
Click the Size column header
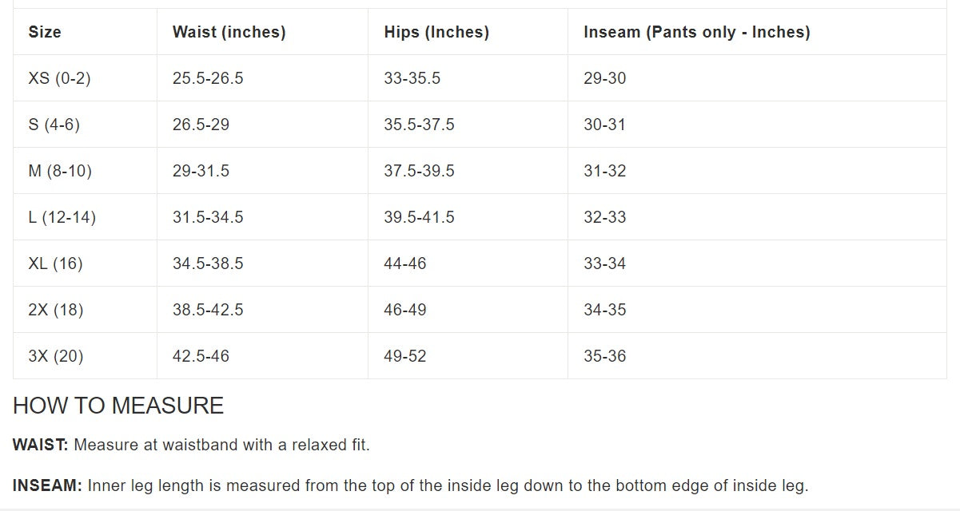(x=45, y=32)
